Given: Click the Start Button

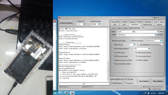Looking at the screenshot, I should pos(144,81).
